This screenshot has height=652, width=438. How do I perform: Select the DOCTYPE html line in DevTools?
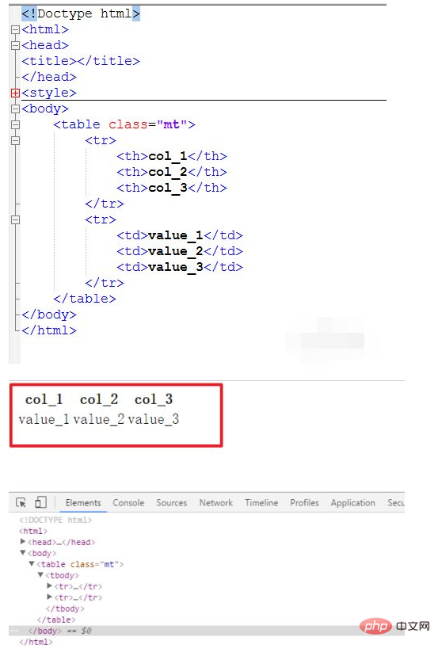pyautogui.click(x=55, y=520)
